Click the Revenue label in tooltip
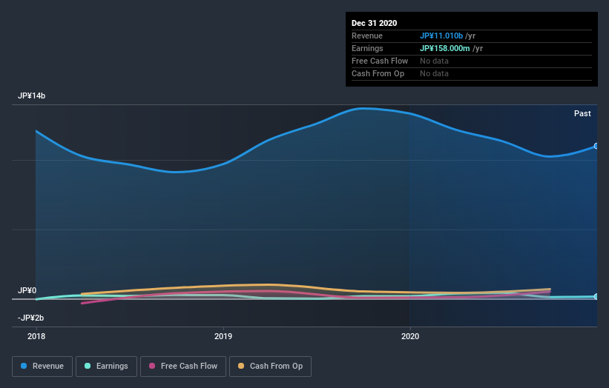 [367, 36]
